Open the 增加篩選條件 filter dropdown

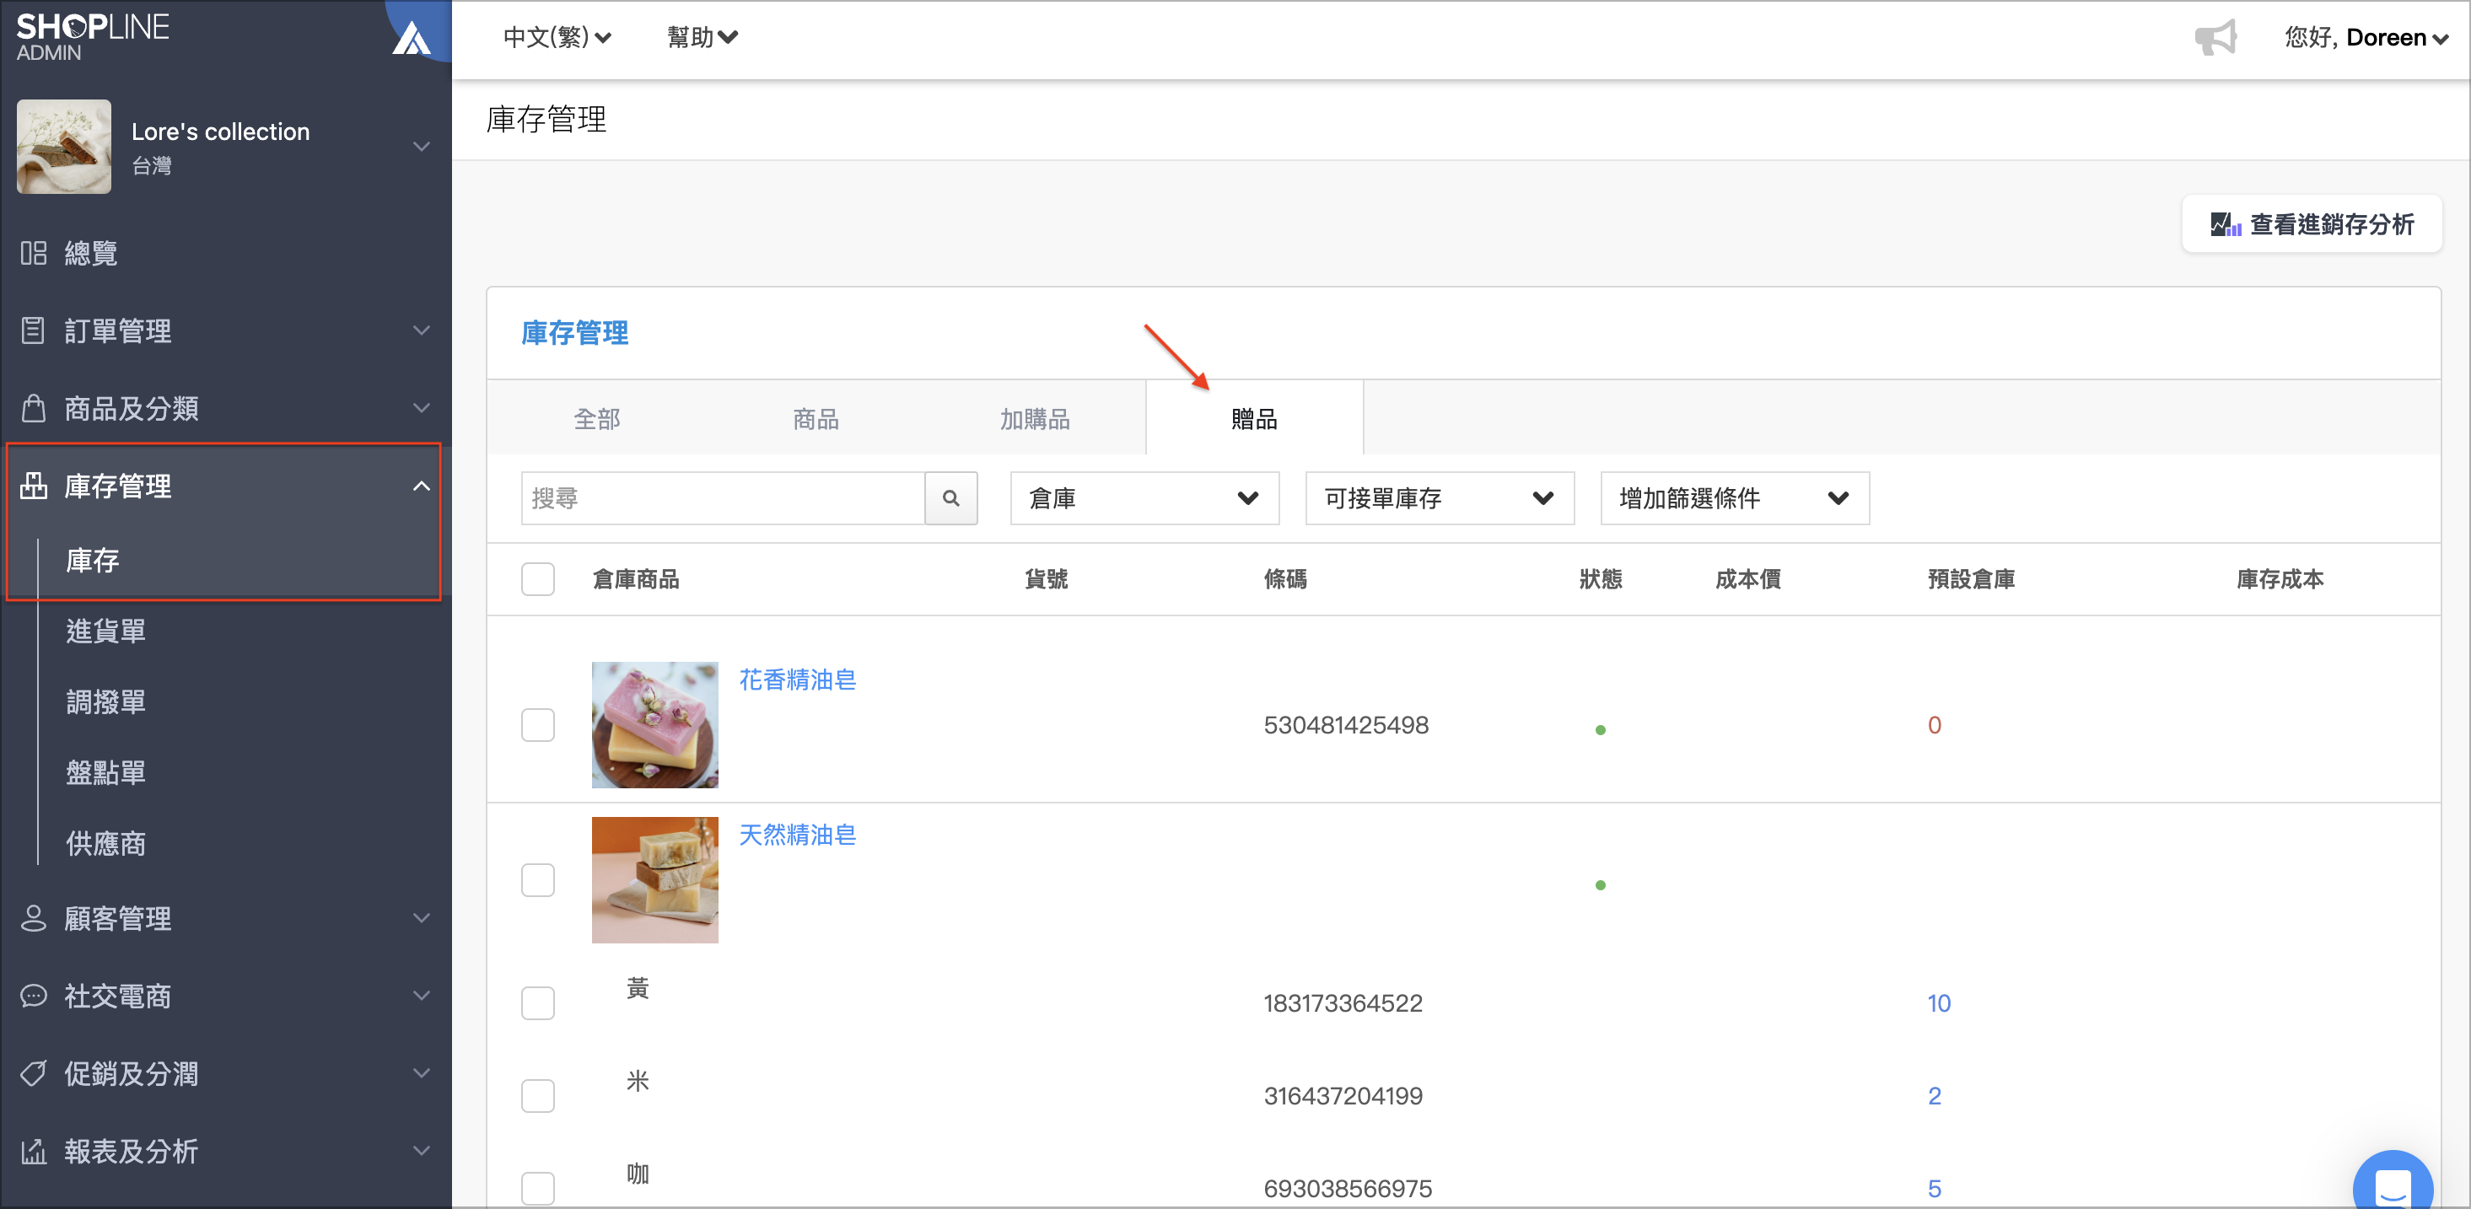pyautogui.click(x=1734, y=497)
